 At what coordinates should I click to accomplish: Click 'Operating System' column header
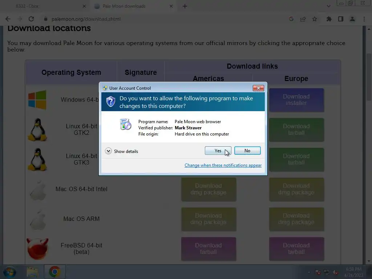[x=71, y=72]
